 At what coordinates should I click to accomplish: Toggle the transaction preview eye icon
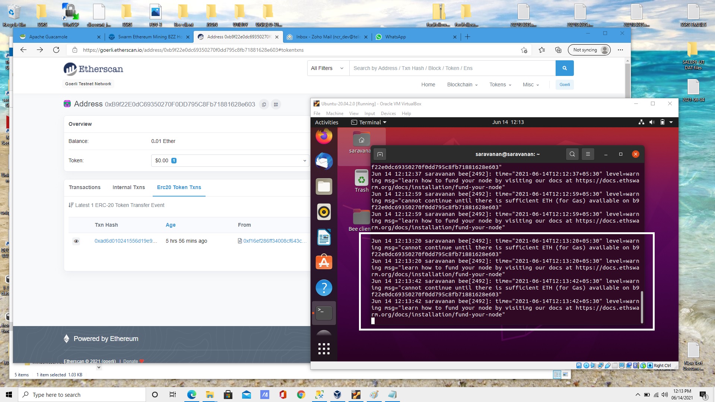76,241
